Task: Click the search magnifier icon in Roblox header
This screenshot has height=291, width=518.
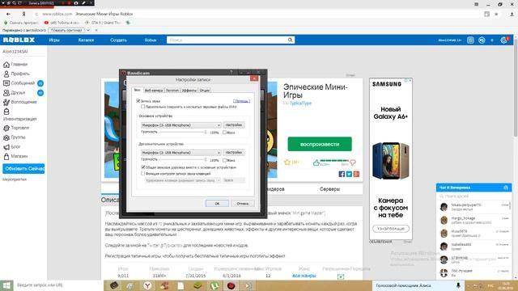Action: tap(290, 40)
